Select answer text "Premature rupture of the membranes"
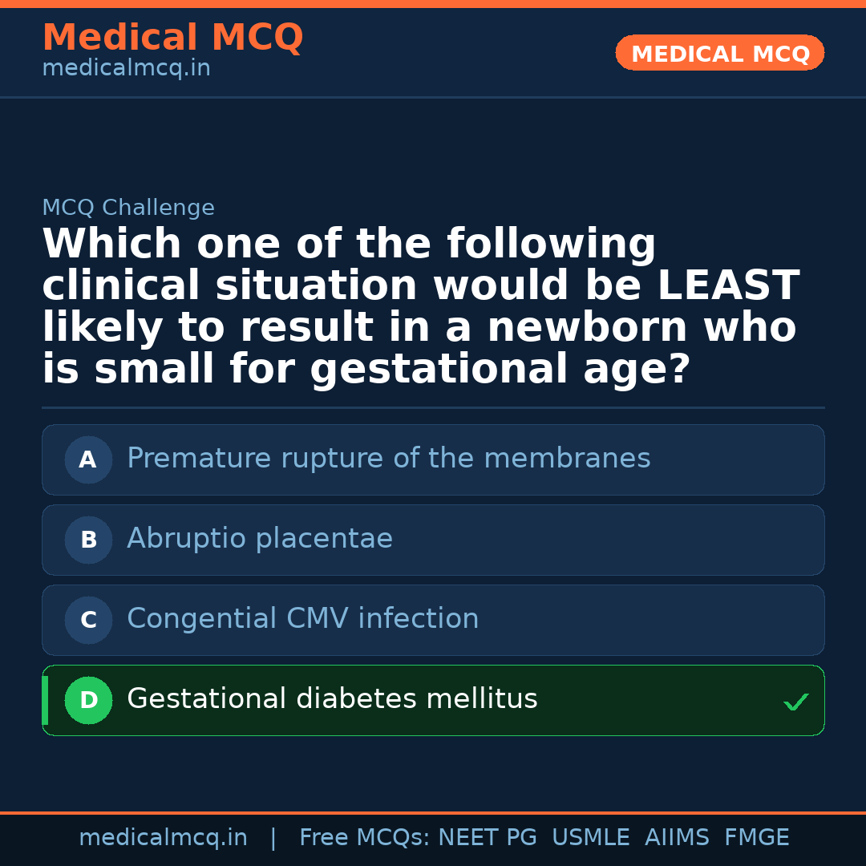This screenshot has height=866, width=866. click(x=388, y=459)
